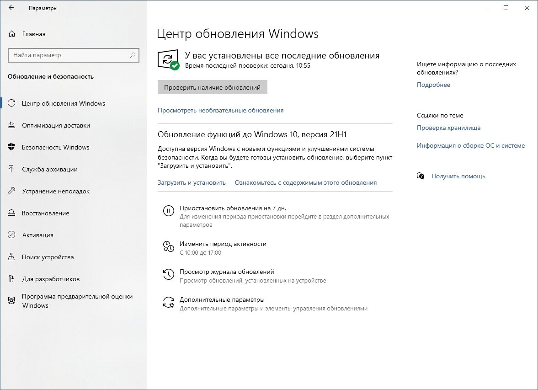Click the history icon for Просмотр журнала обновлений
Screen dimensions: 538x390
[x=169, y=274]
